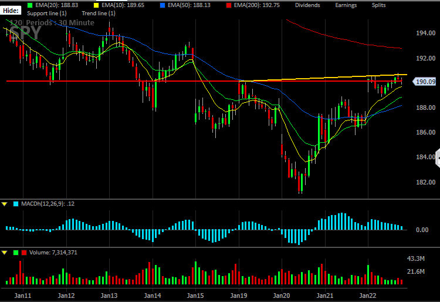Image resolution: width=440 pixels, height=302 pixels.
Task: Click the 190.09 current price marker
Action: tap(424, 82)
